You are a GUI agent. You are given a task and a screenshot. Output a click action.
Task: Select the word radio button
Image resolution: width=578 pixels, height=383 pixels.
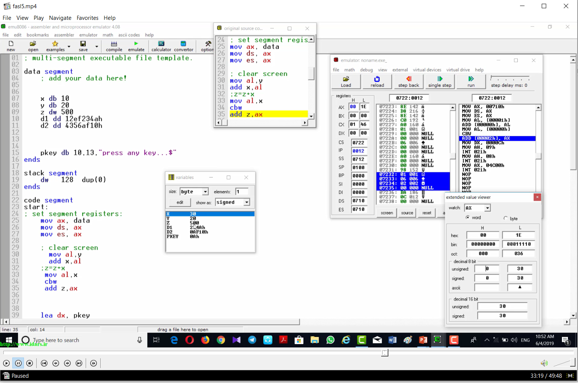[468, 218]
